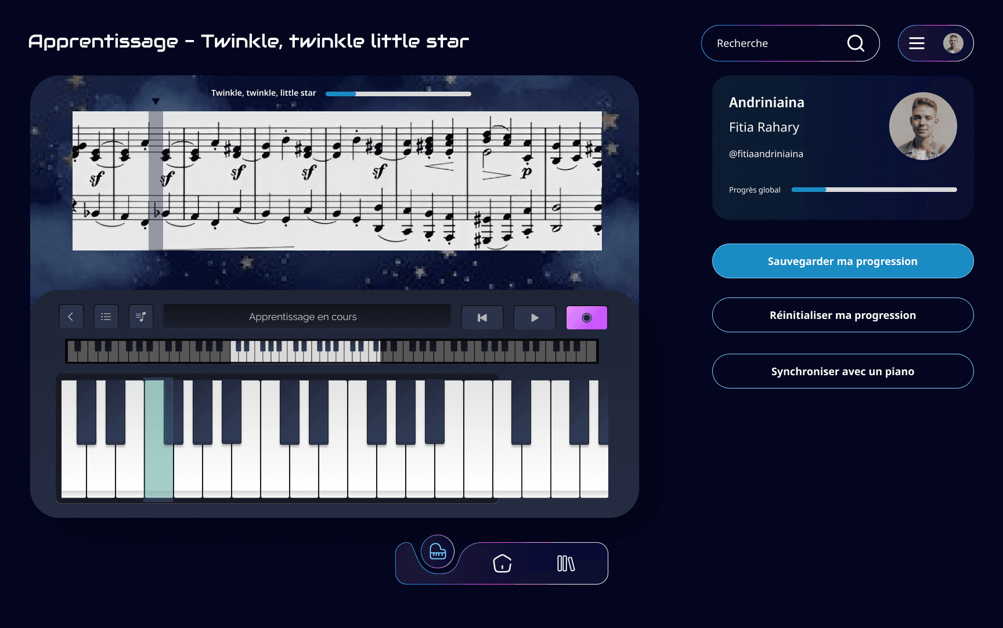Screen dimensions: 1003x628
Task: Click the search magnifier icon
Action: [856, 43]
